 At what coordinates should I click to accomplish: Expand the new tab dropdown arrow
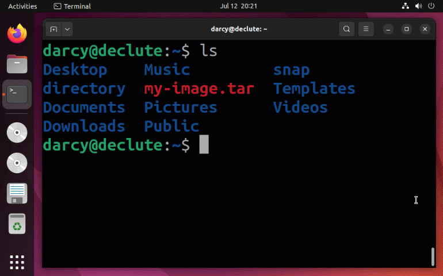(x=67, y=29)
